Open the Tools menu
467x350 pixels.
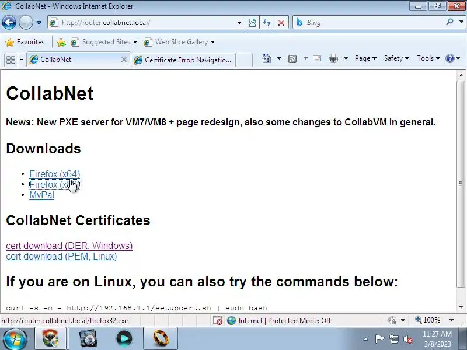tap(428, 58)
